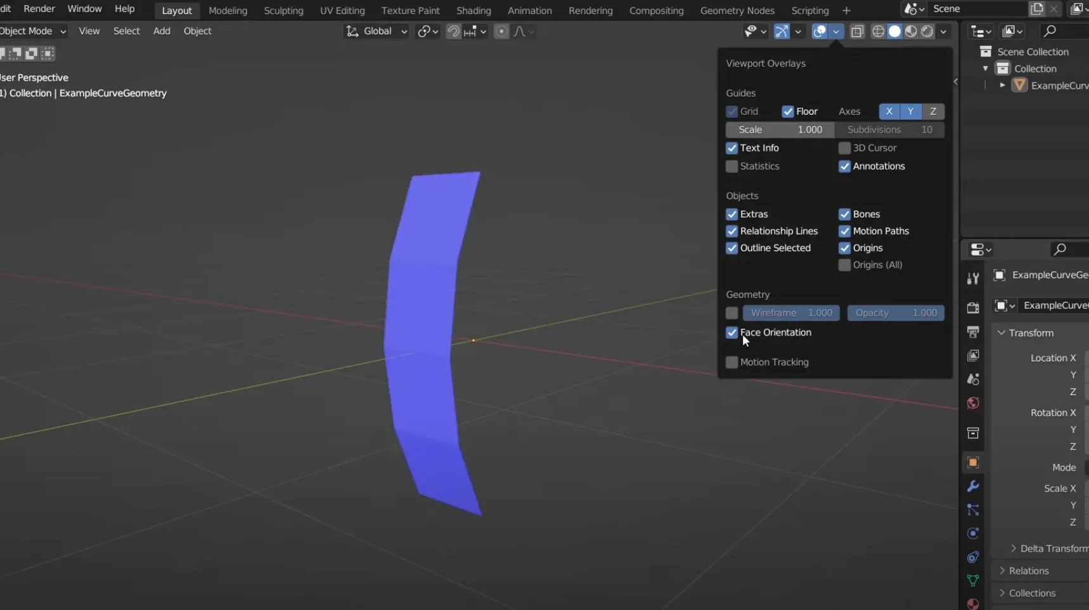Switch to Material Preview shading
Screen dimensions: 1089x610
pyautogui.click(x=911, y=31)
